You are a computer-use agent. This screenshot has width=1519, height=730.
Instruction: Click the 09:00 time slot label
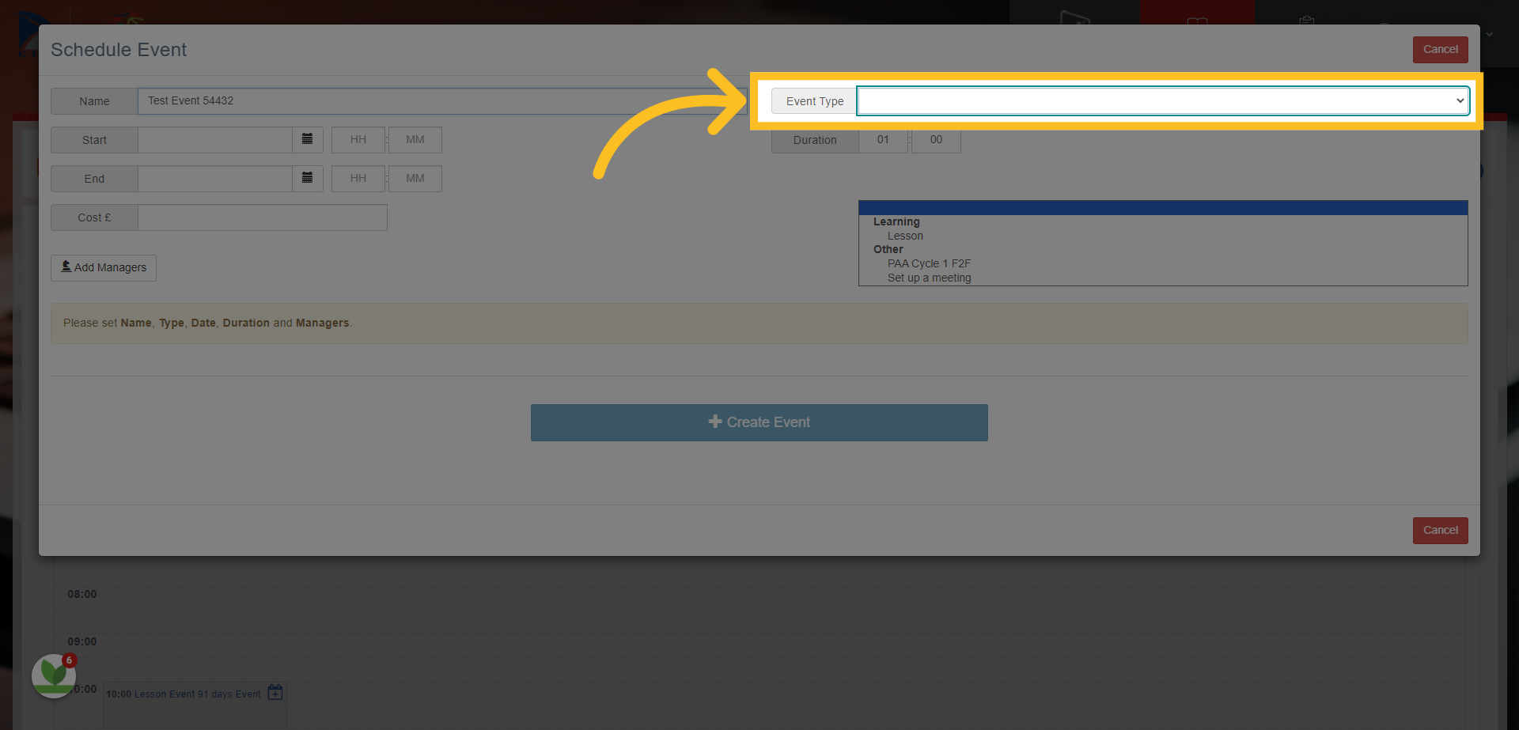click(81, 641)
